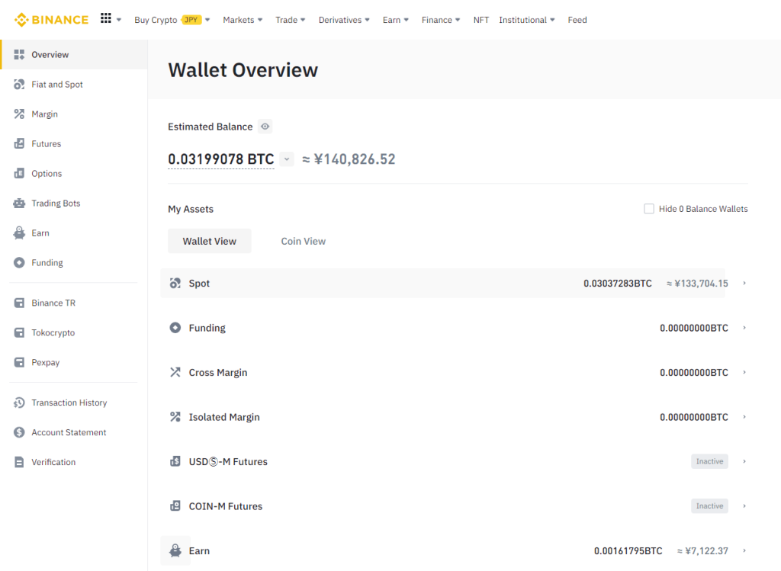The image size is (781, 571).
Task: Open the BTC currency unit dropdown
Action: 286,159
